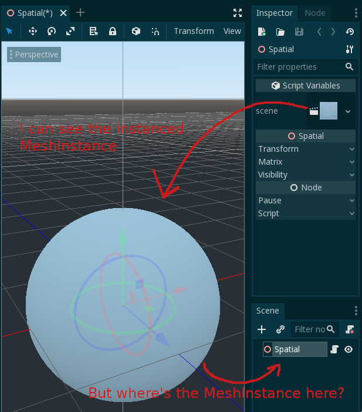
Task: Add a new child node
Action: 262,329
